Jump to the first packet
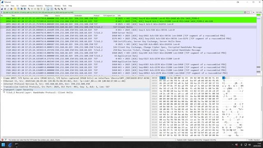The image size is (263, 148). (42, 9)
